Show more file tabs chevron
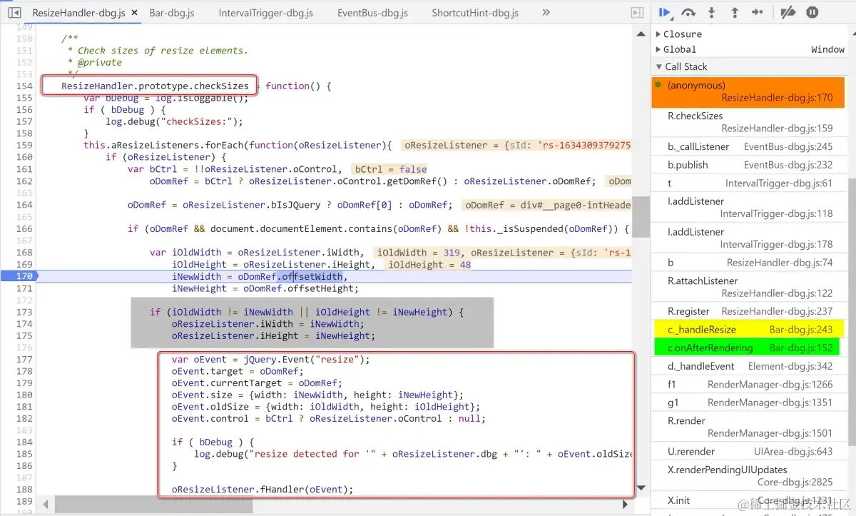 click(546, 13)
